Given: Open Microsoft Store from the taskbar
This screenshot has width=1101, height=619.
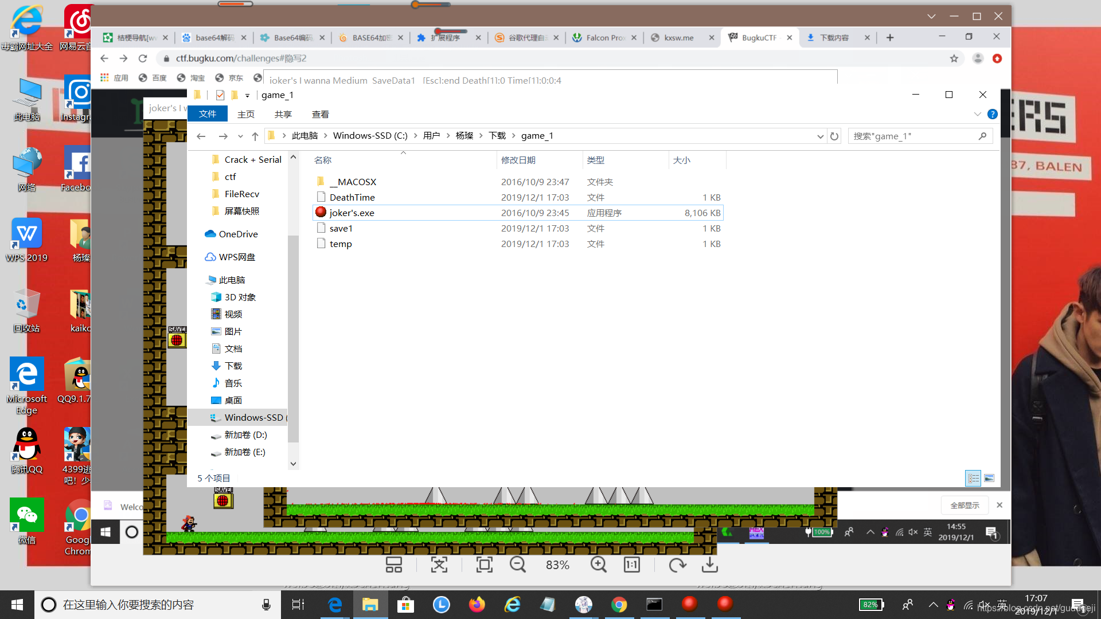Looking at the screenshot, I should click(405, 604).
